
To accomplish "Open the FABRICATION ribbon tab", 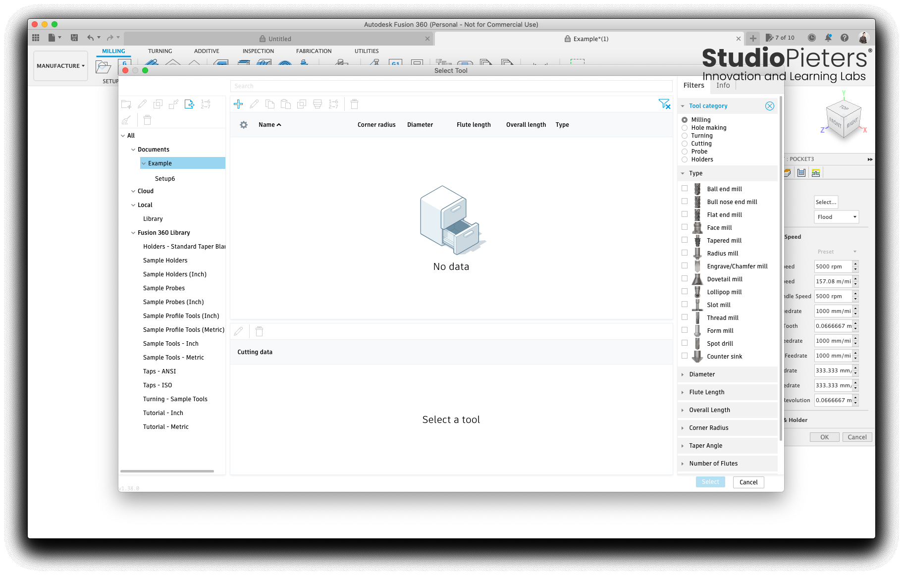I will click(314, 51).
